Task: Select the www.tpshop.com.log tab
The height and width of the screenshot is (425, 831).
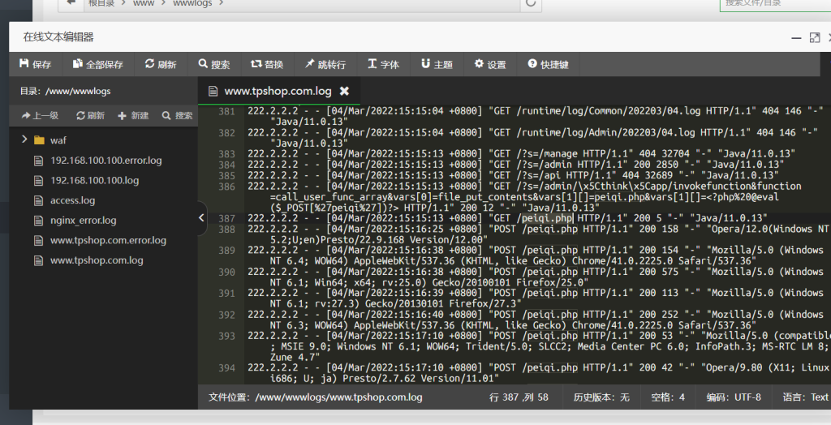Action: tap(276, 91)
